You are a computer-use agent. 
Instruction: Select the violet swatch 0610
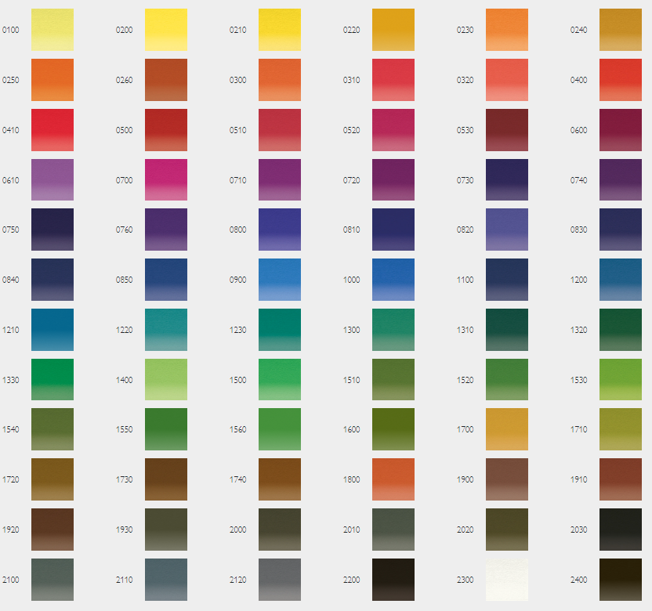(x=53, y=180)
